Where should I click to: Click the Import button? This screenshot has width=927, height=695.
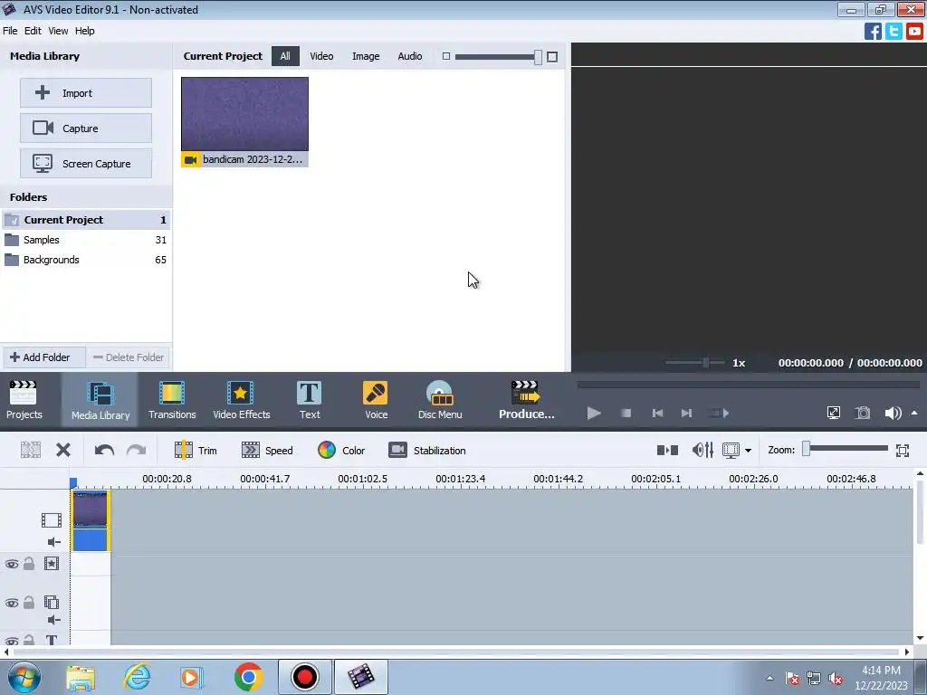[86, 93]
